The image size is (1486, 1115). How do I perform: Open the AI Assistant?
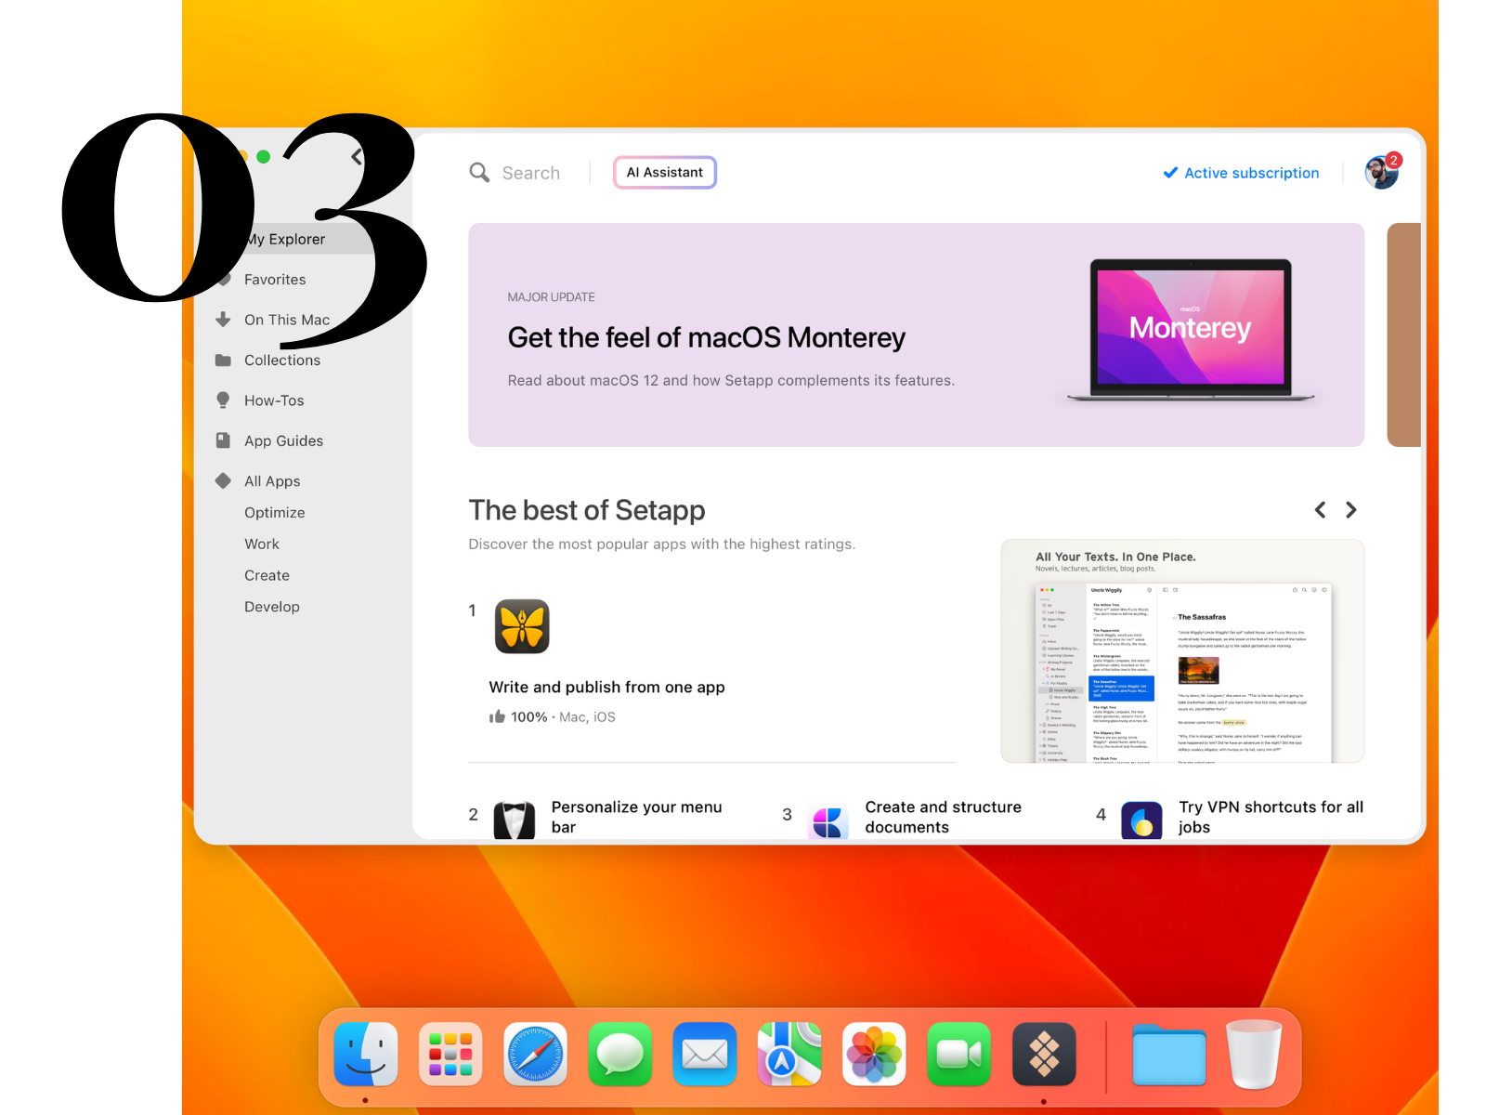click(x=664, y=172)
